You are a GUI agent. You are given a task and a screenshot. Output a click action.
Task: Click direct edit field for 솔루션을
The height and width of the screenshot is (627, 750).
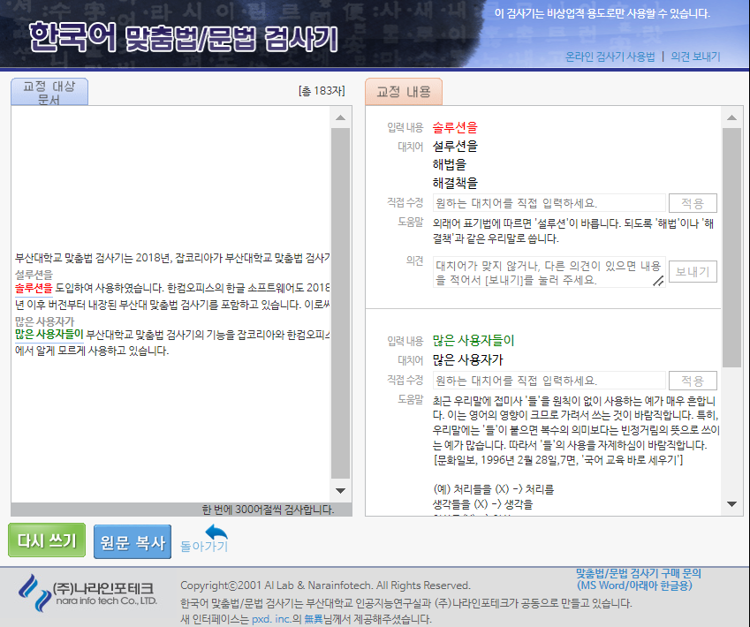(x=549, y=203)
